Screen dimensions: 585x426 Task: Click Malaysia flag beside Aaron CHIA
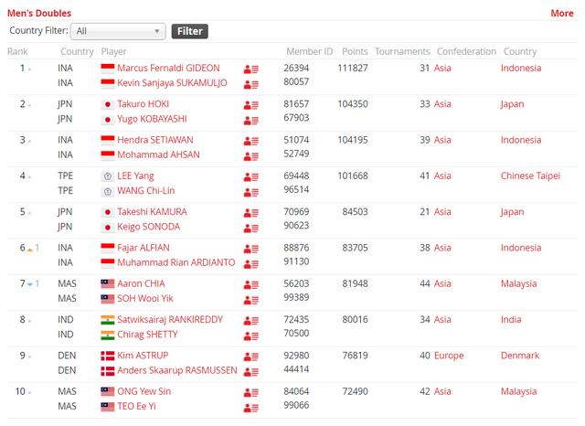pos(108,284)
